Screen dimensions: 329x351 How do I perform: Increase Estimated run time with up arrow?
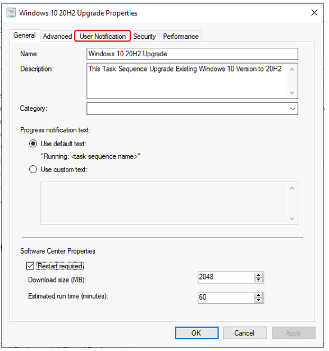pyautogui.click(x=259, y=295)
